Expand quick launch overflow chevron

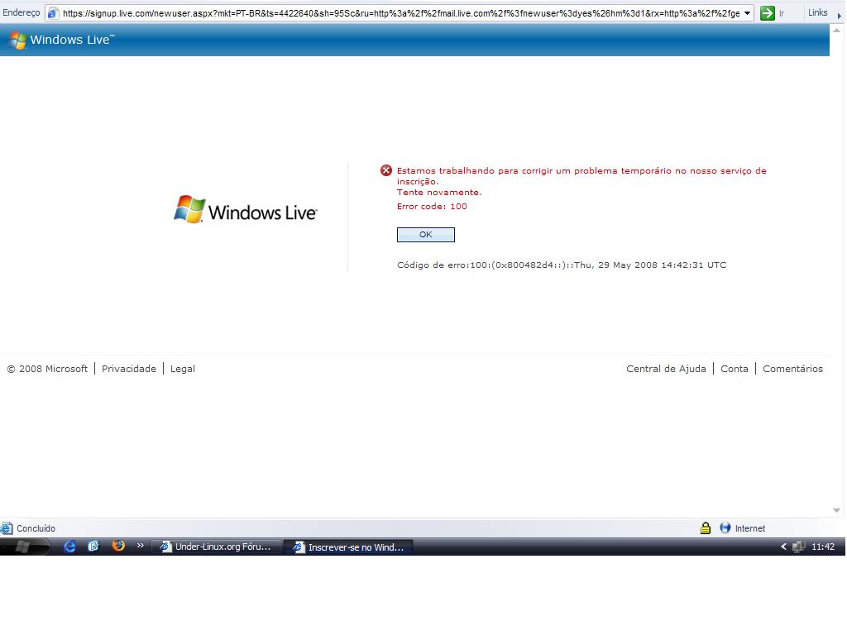coord(141,546)
